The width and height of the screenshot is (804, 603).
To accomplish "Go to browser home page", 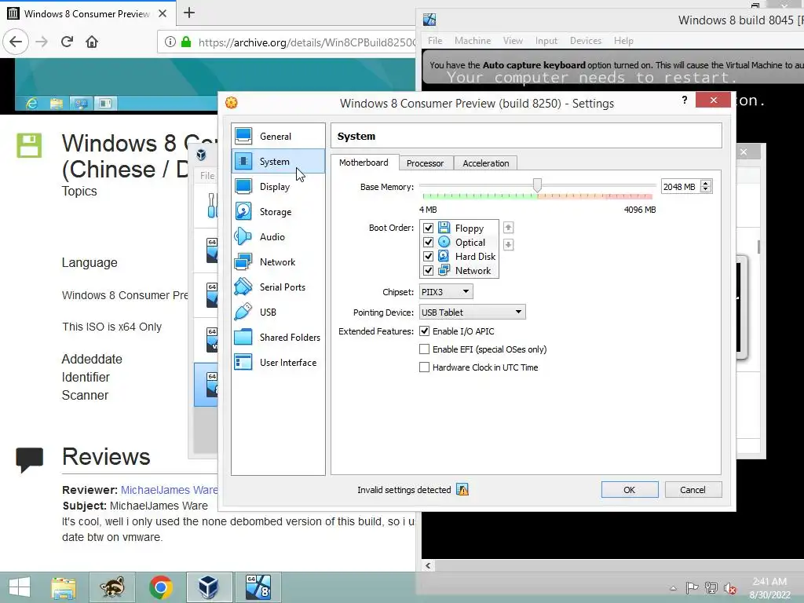I will tap(92, 42).
